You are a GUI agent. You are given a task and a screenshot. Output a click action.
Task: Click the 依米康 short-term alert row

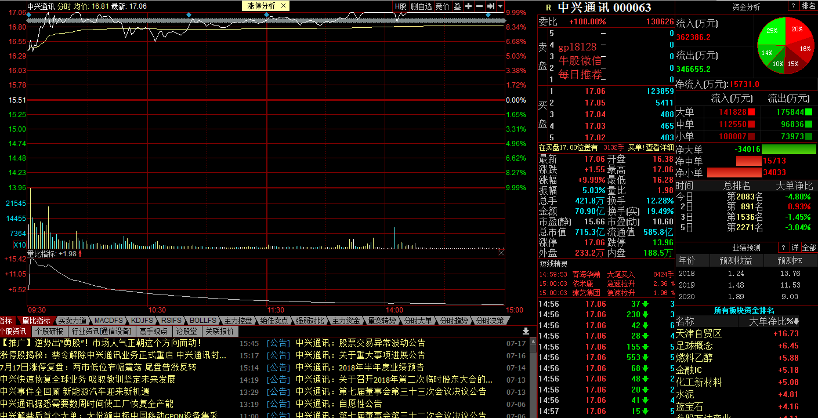pos(607,283)
